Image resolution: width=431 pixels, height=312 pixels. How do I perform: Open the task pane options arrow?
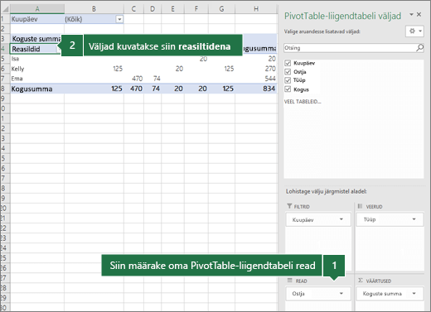pyautogui.click(x=411, y=15)
